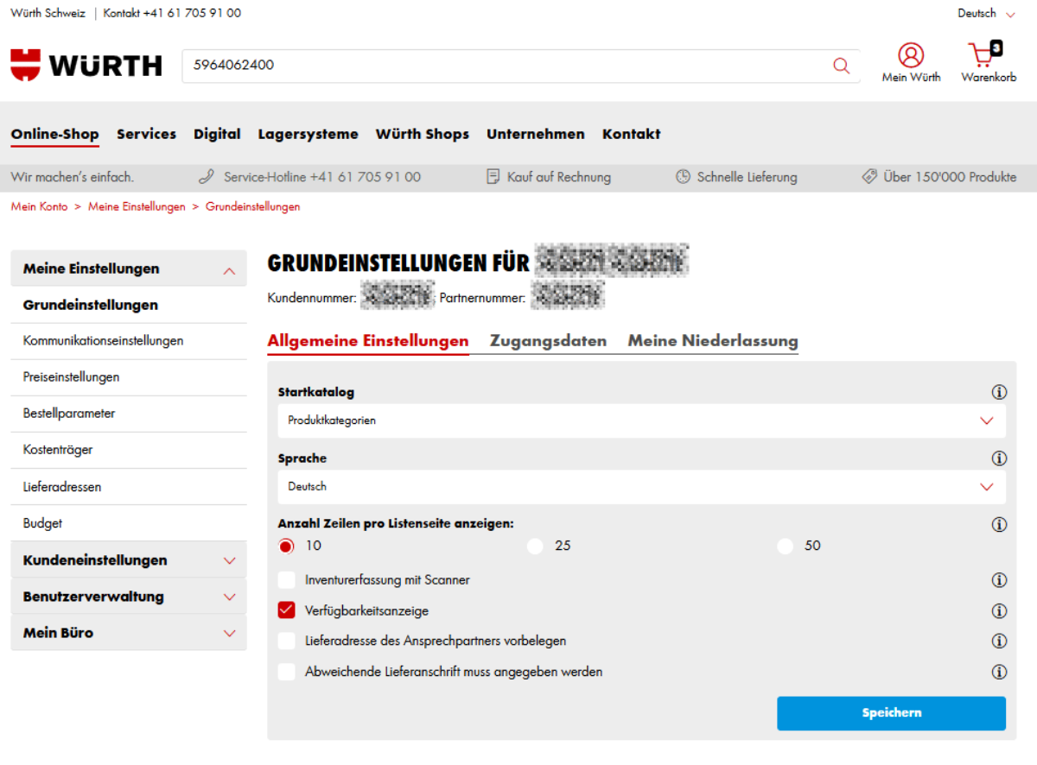Click the Über 150'000 Produkte tag icon

869,177
